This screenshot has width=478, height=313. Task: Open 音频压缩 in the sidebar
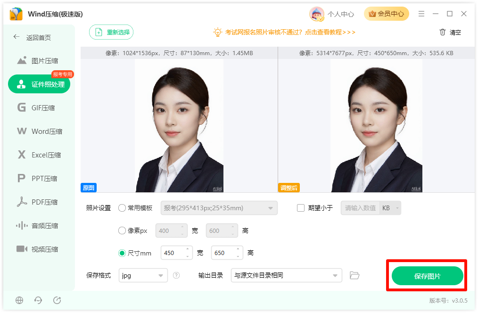point(39,225)
